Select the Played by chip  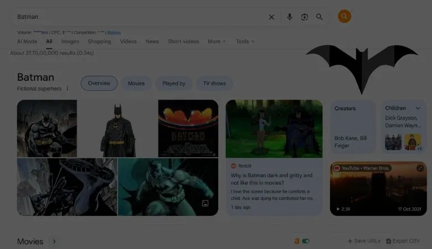173,84
